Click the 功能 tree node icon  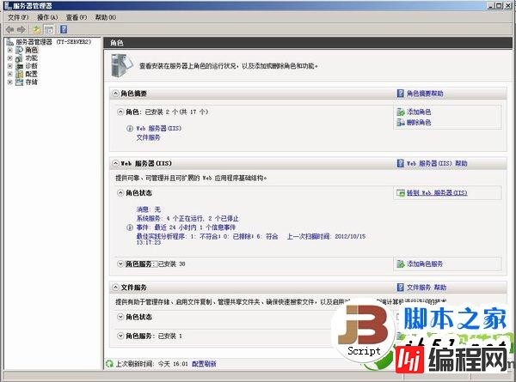click(x=20, y=58)
